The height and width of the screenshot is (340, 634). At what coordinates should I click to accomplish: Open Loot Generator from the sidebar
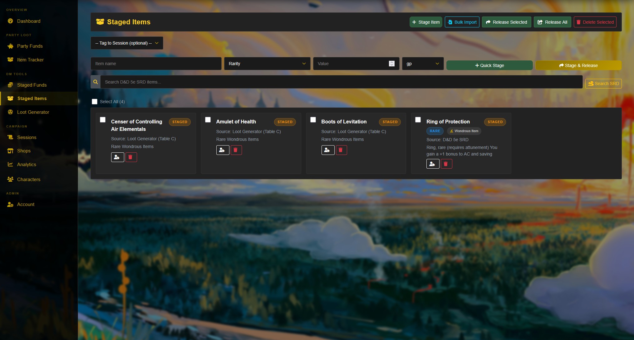pos(33,112)
